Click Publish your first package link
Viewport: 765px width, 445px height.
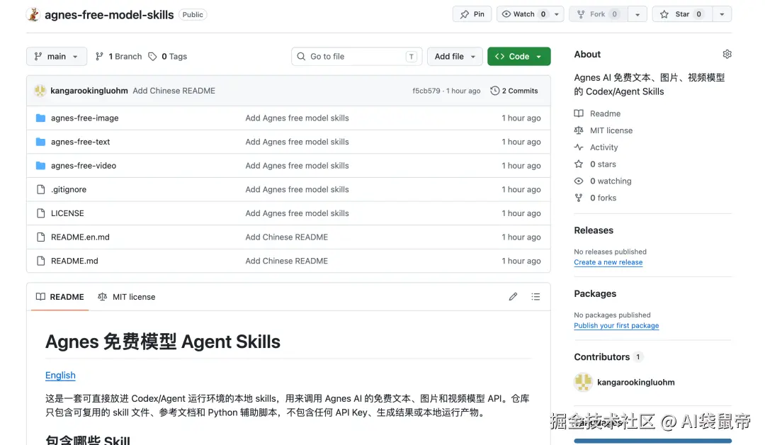pyautogui.click(x=616, y=325)
